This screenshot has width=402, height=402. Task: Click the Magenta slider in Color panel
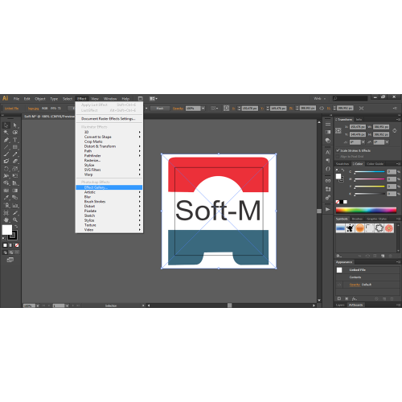tap(369, 179)
